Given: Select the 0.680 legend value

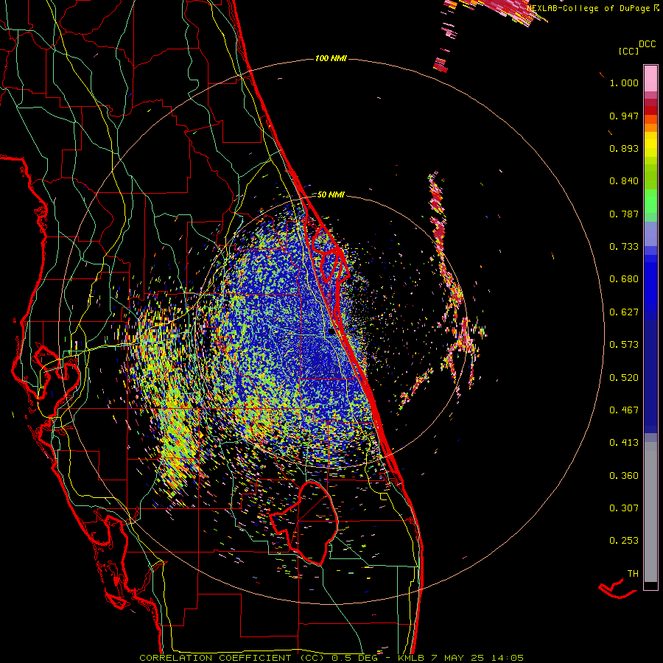Looking at the screenshot, I should pyautogui.click(x=624, y=279).
